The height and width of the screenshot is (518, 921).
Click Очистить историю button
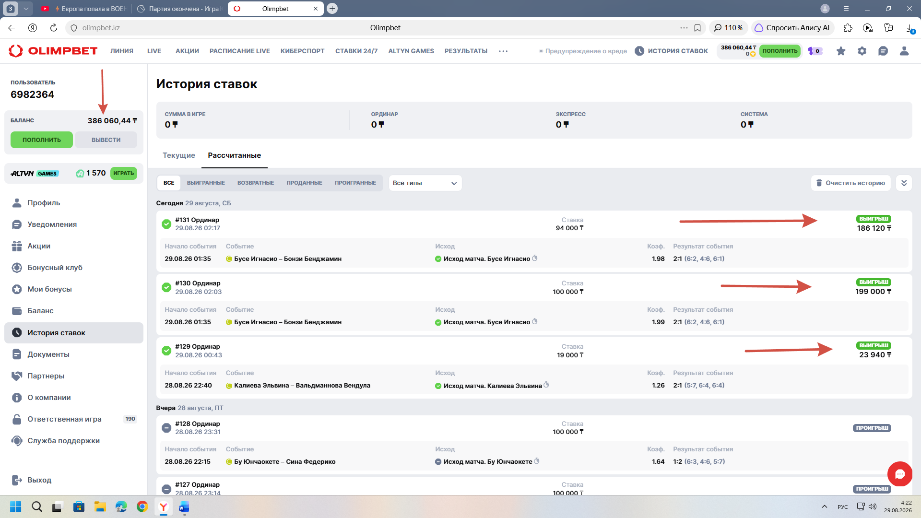pos(851,183)
